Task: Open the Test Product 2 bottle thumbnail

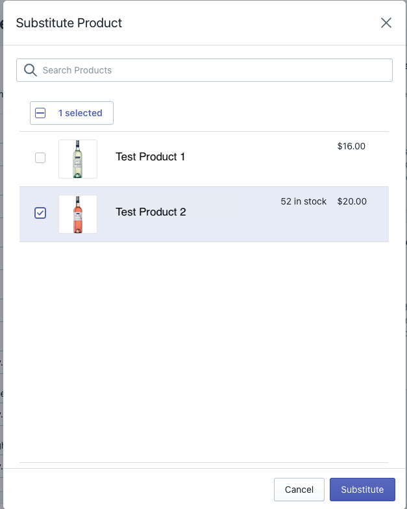Action: 78,214
